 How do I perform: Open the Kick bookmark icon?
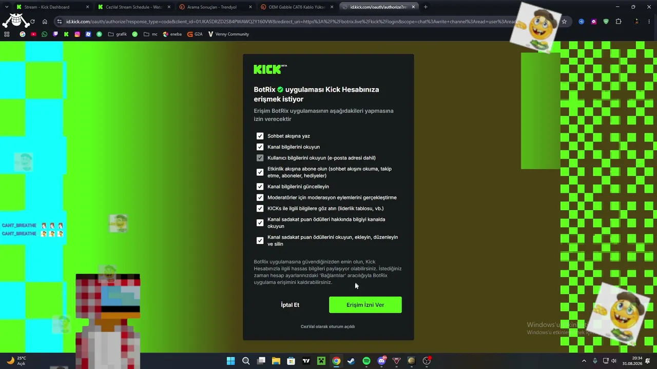pos(66,34)
